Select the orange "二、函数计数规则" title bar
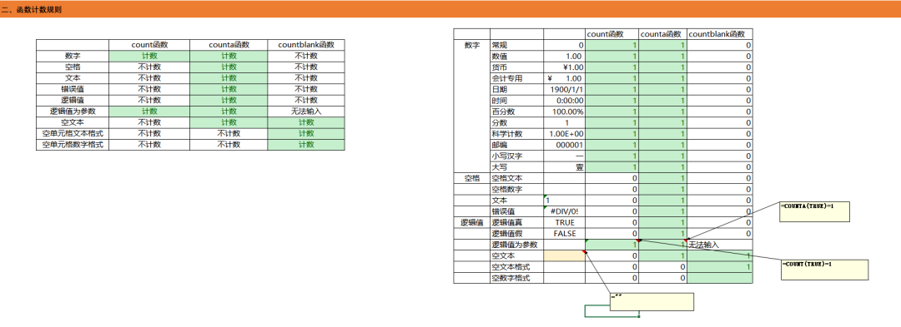The height and width of the screenshot is (327, 901). (450, 10)
